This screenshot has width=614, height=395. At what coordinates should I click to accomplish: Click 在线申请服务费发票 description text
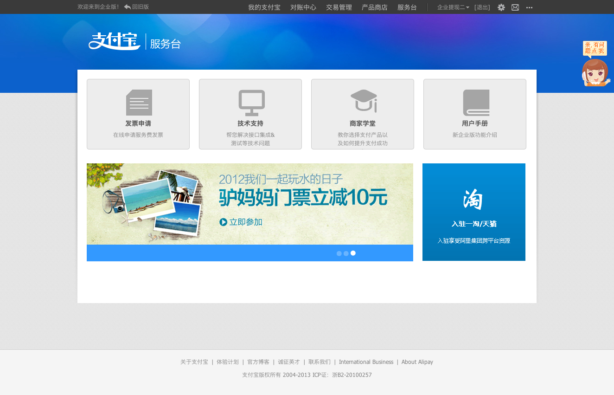click(x=138, y=135)
